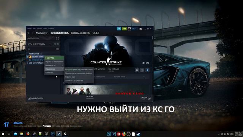
Task: Select Wallpaper Engine in the library list
Action: click(x=36, y=60)
